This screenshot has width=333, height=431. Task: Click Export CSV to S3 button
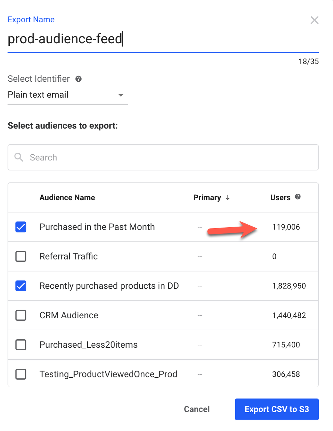coord(277,409)
